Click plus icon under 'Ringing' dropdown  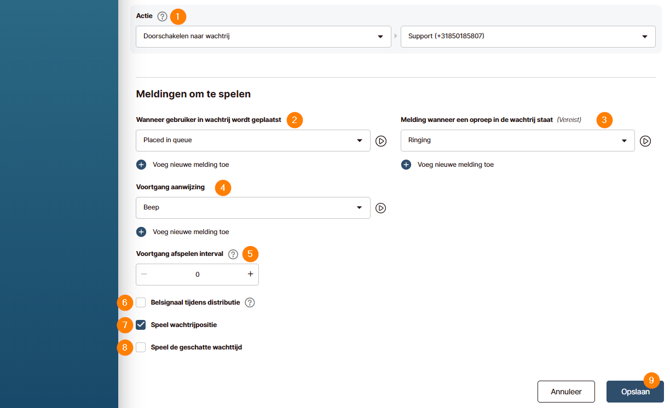[406, 165]
